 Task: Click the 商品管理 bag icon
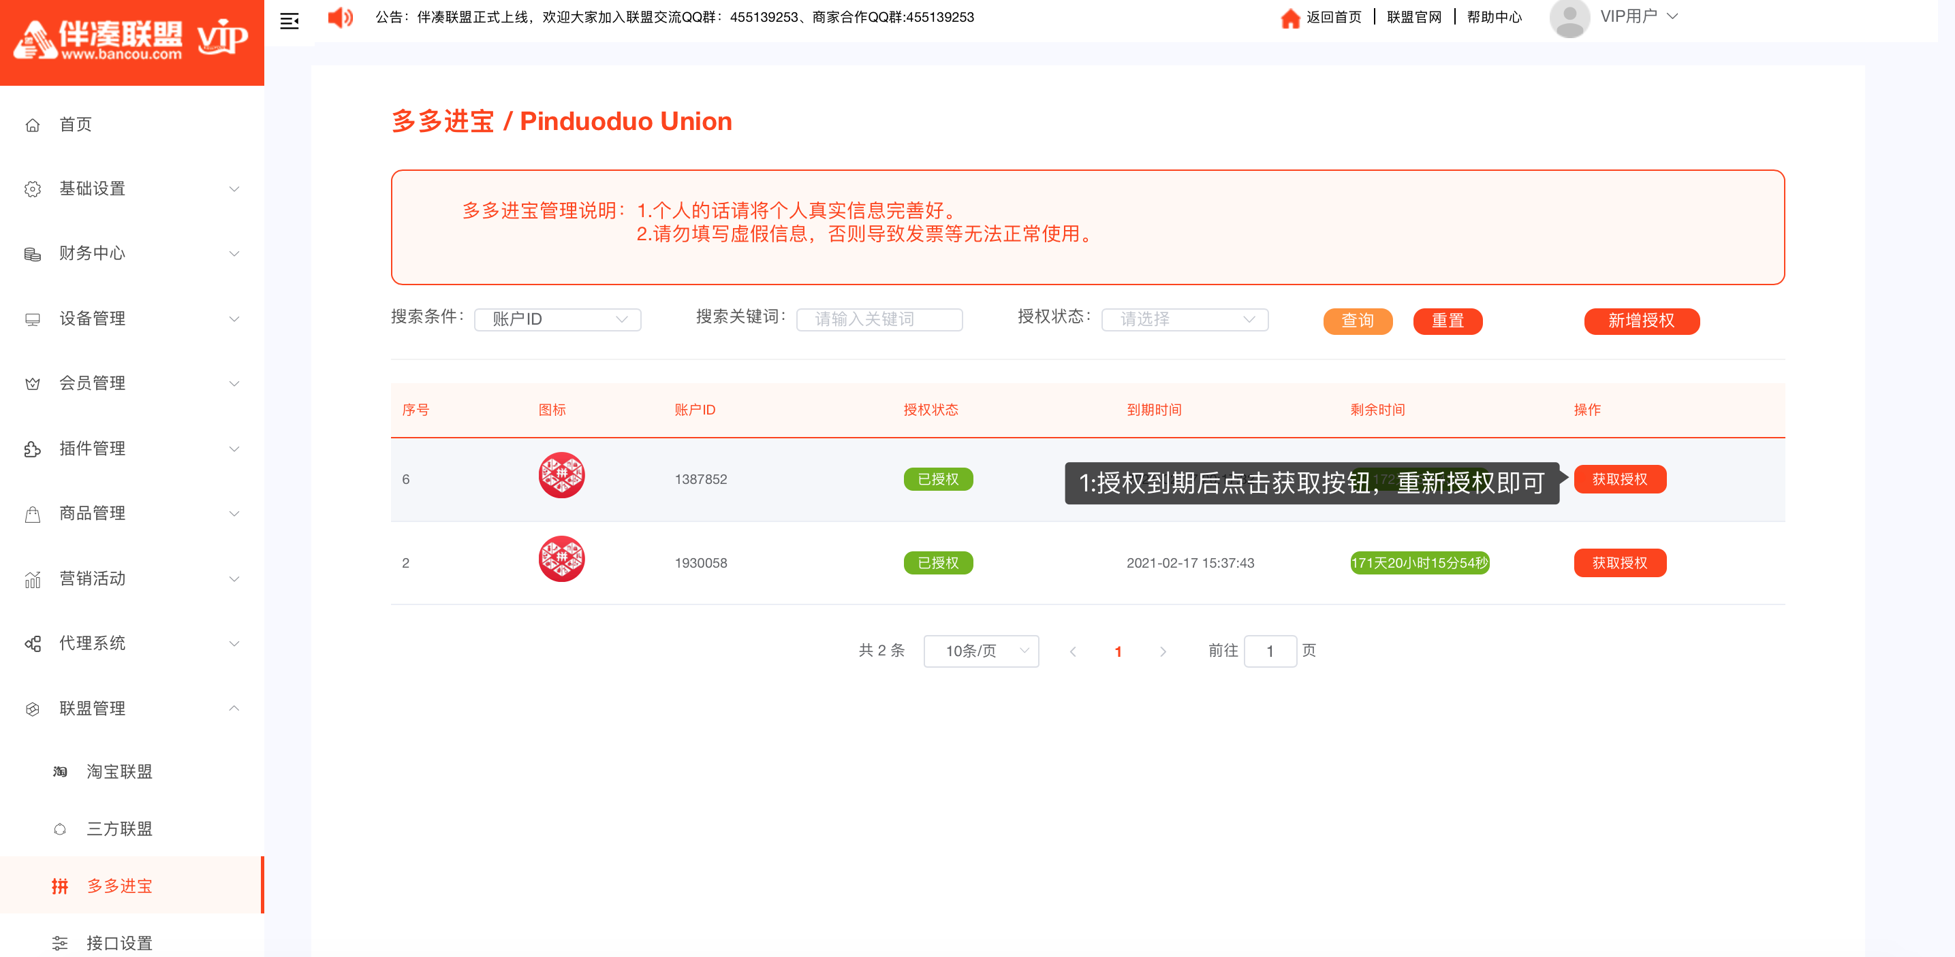[x=33, y=514]
